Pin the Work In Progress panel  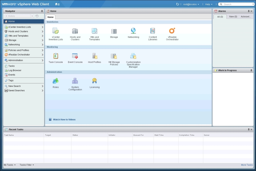(x=251, y=71)
